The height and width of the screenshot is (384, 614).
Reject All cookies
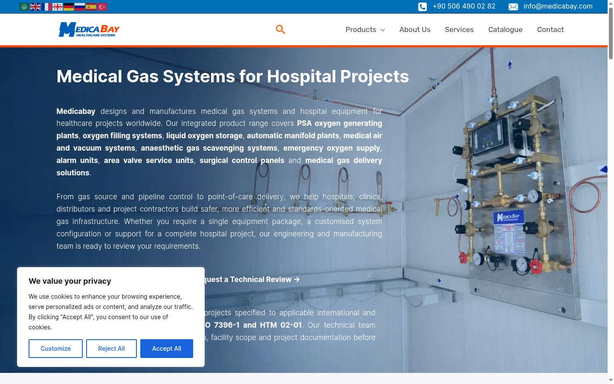tap(111, 349)
